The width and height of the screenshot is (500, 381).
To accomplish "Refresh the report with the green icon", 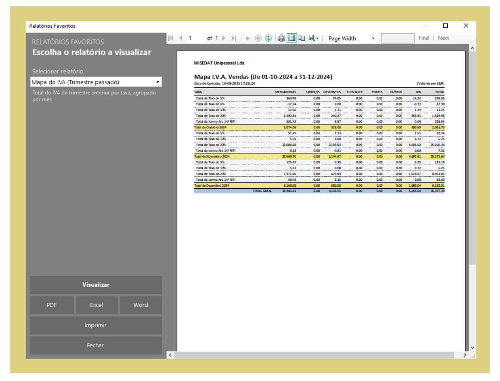I will [268, 38].
